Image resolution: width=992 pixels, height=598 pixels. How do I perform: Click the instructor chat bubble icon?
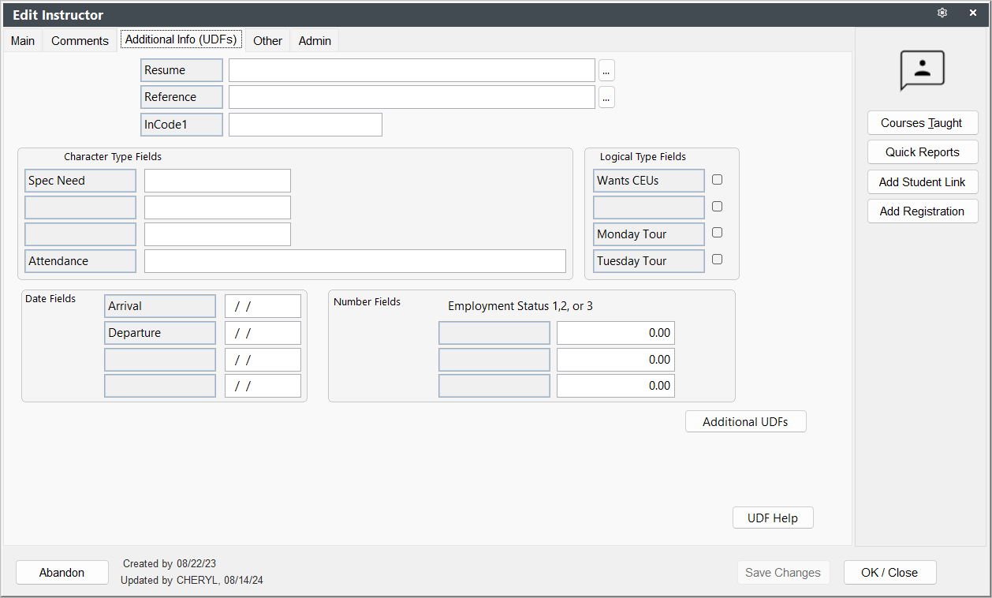[x=922, y=71]
